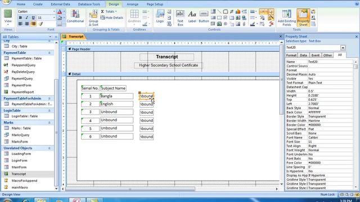Close the Property Sheet pane
This screenshot has width=360, height=202.
pyautogui.click(x=356, y=36)
